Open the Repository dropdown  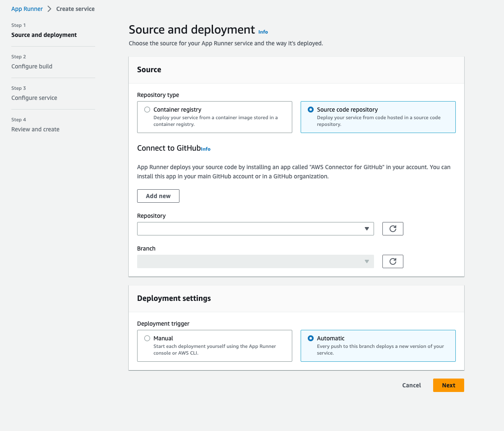click(256, 229)
